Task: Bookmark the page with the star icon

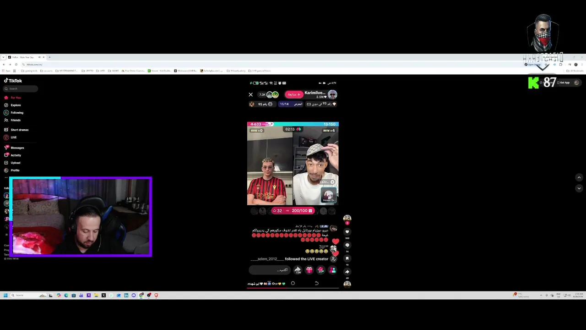Action: (x=546, y=65)
